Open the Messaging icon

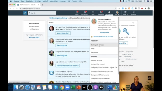[x=101, y=13]
